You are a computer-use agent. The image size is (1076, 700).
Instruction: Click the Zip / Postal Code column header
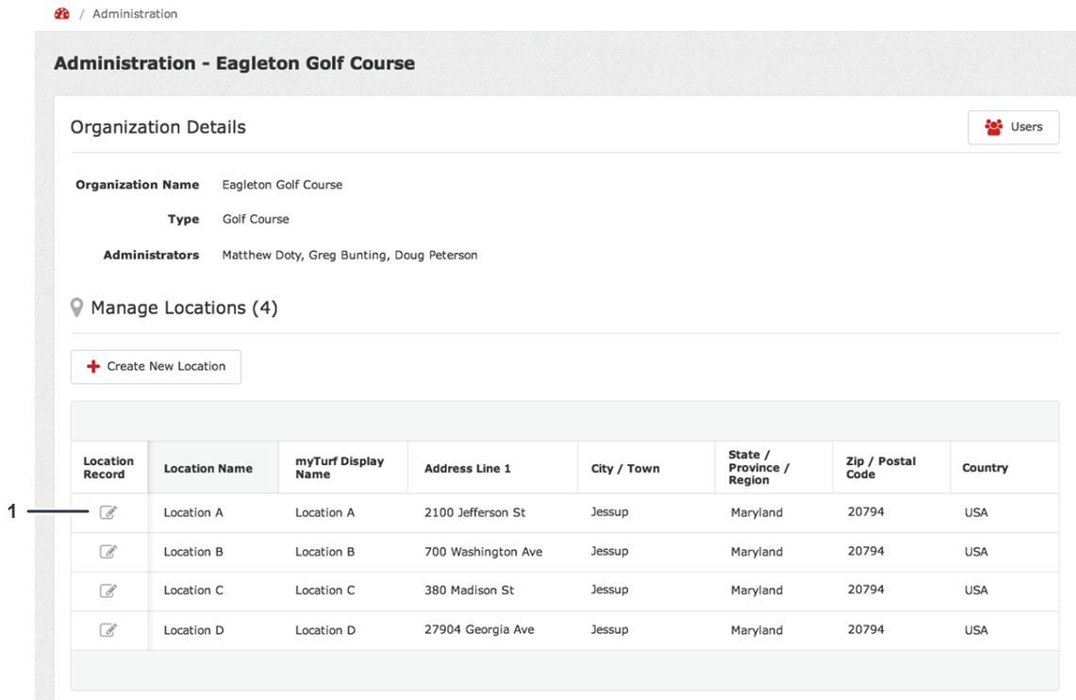point(881,468)
